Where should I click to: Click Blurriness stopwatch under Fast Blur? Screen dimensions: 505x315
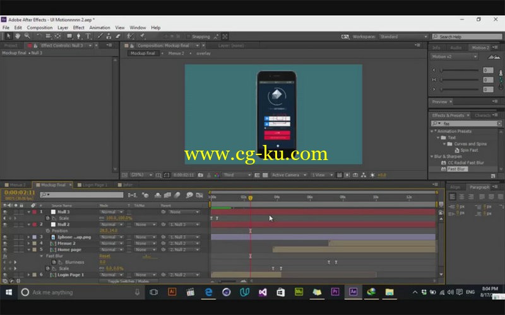click(x=54, y=262)
